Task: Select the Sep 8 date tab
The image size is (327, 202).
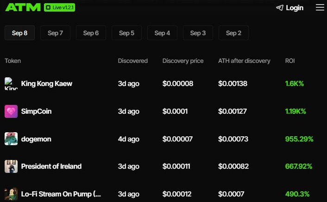Action: (19, 33)
